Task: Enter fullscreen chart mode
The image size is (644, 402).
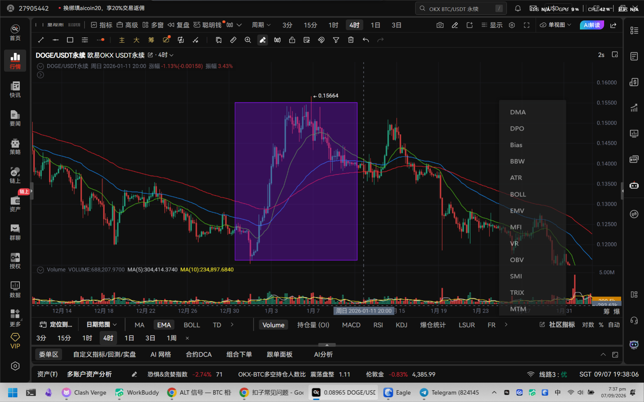Action: coord(527,25)
